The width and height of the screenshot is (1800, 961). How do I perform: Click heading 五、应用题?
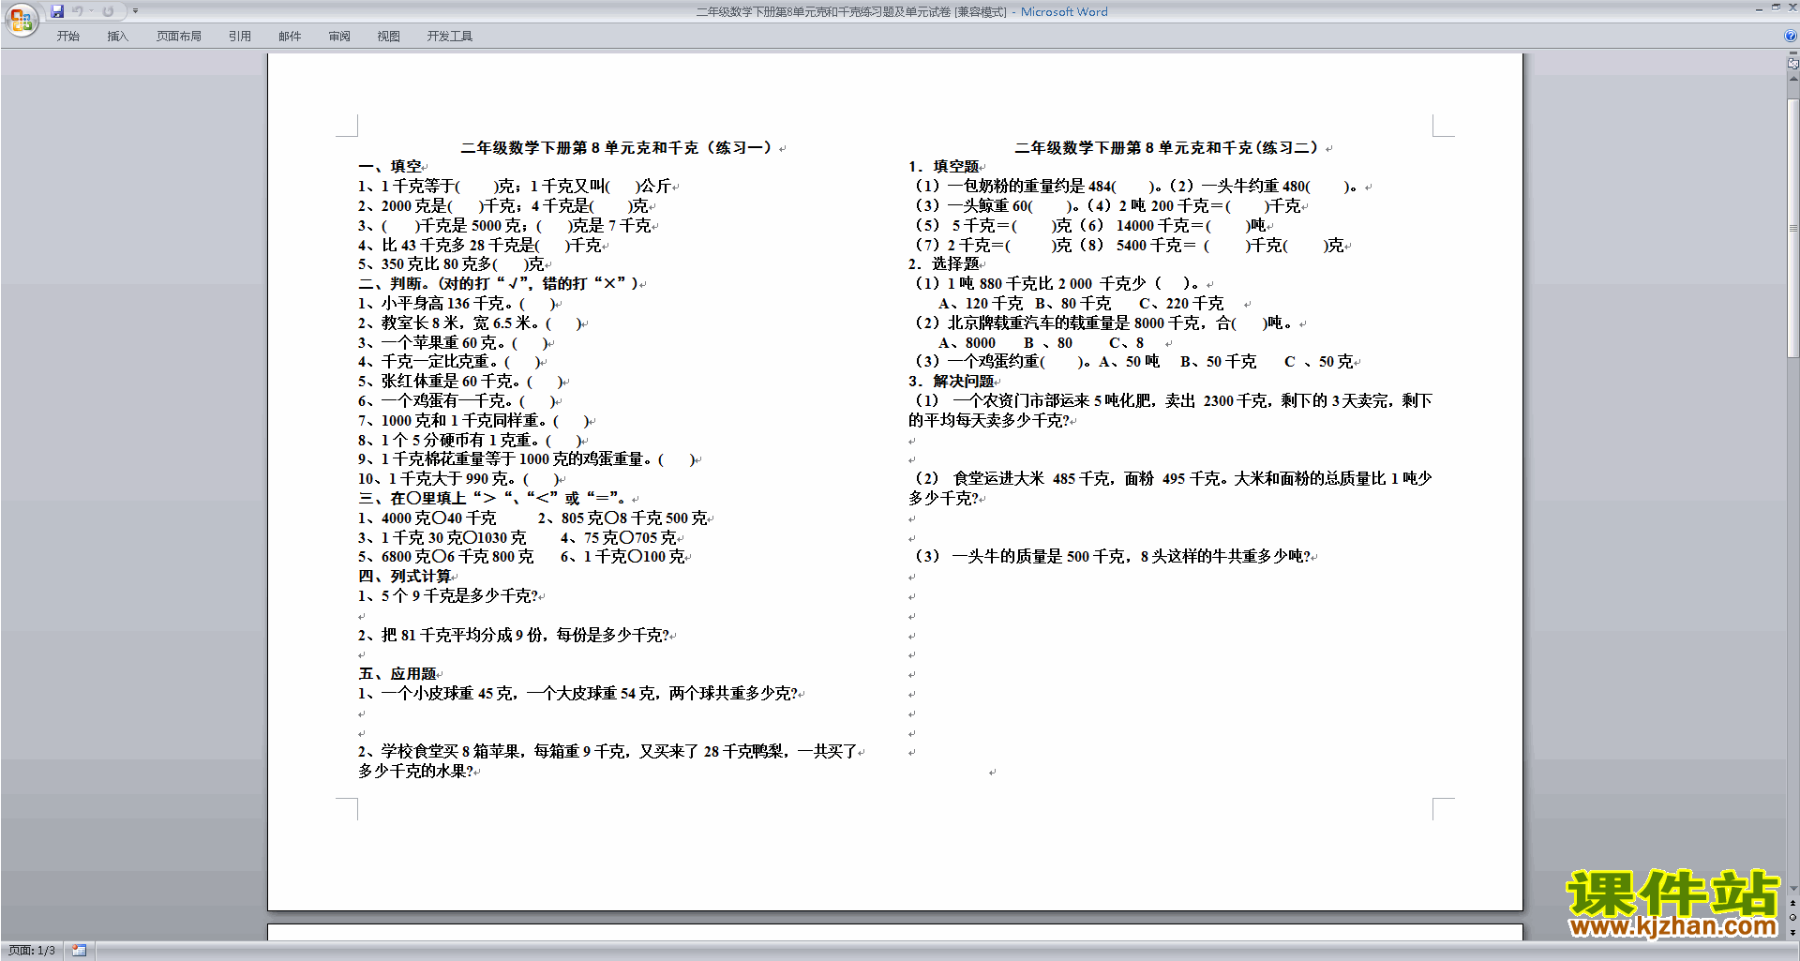[x=397, y=674]
